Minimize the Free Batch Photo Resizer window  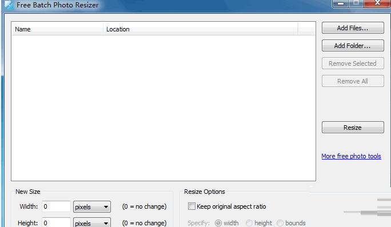click(x=341, y=3)
